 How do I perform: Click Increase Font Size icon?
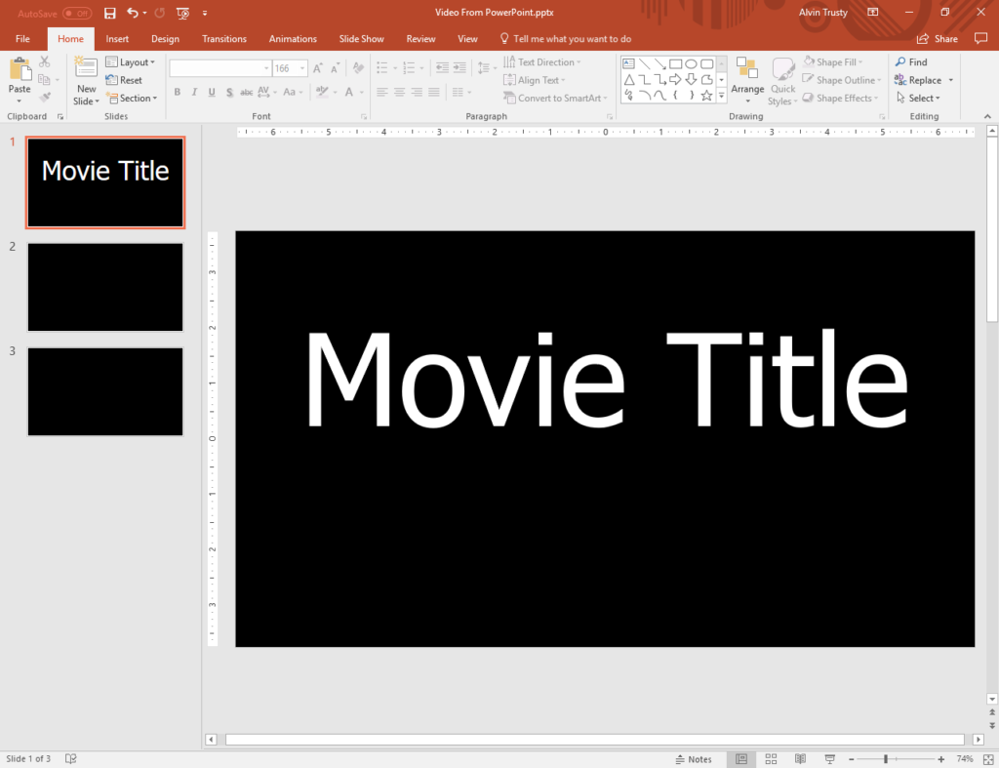[317, 68]
